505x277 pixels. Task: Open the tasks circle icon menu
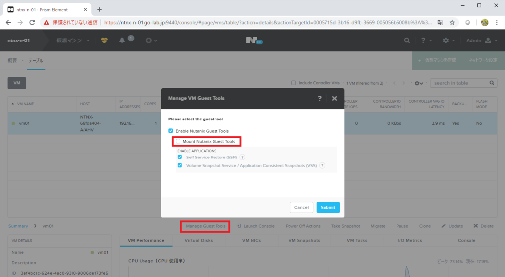(x=151, y=40)
